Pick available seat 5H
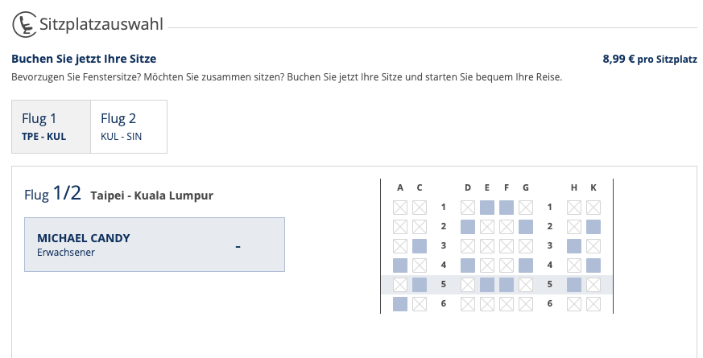The width and height of the screenshot is (703, 358). (574, 285)
